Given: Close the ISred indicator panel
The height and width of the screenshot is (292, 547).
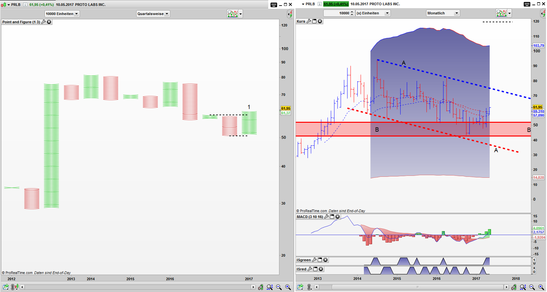Looking at the screenshot, I should coord(321,269).
